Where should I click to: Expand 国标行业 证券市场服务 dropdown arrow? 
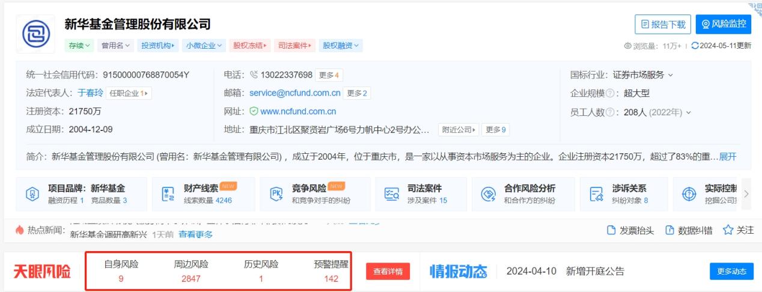(671, 75)
